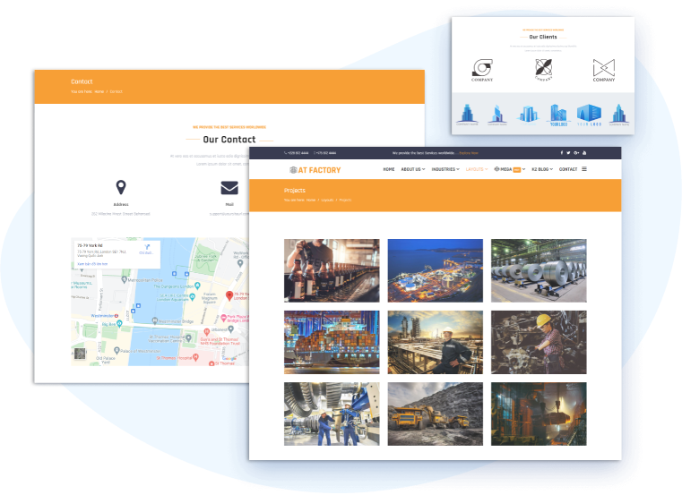Screen dimensions: 682x495
Task: Expand the Layouts dropdown menu
Action: [x=477, y=169]
